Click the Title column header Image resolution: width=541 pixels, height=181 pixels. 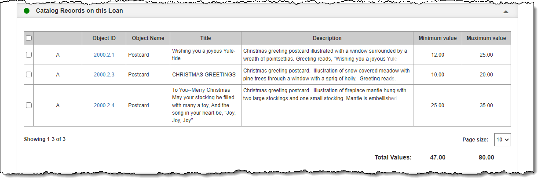pos(206,38)
